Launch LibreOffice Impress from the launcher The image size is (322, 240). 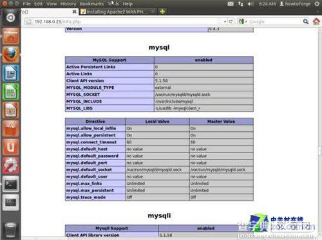pos(11,110)
